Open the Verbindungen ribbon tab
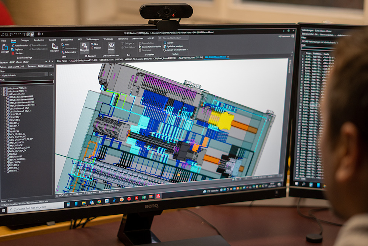The image size is (368, 246). pyautogui.click(x=92, y=39)
